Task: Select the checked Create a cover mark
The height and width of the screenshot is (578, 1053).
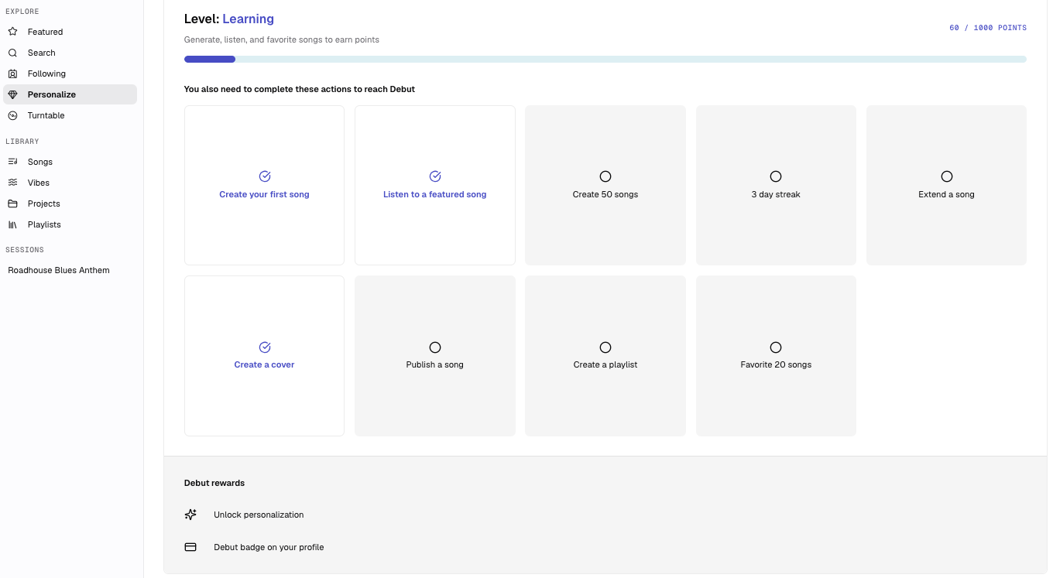Action: (x=265, y=347)
